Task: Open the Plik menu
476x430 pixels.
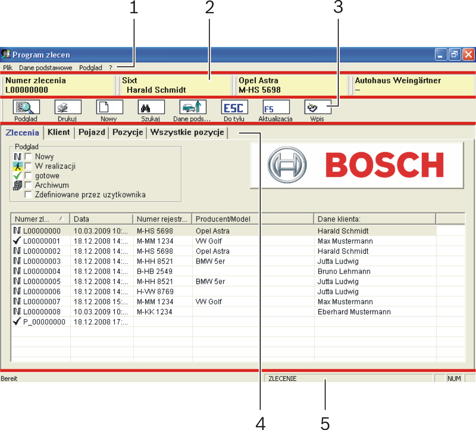Action: point(8,68)
